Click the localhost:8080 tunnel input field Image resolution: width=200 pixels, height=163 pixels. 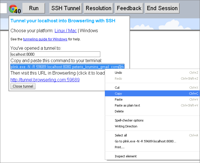coord(55,54)
